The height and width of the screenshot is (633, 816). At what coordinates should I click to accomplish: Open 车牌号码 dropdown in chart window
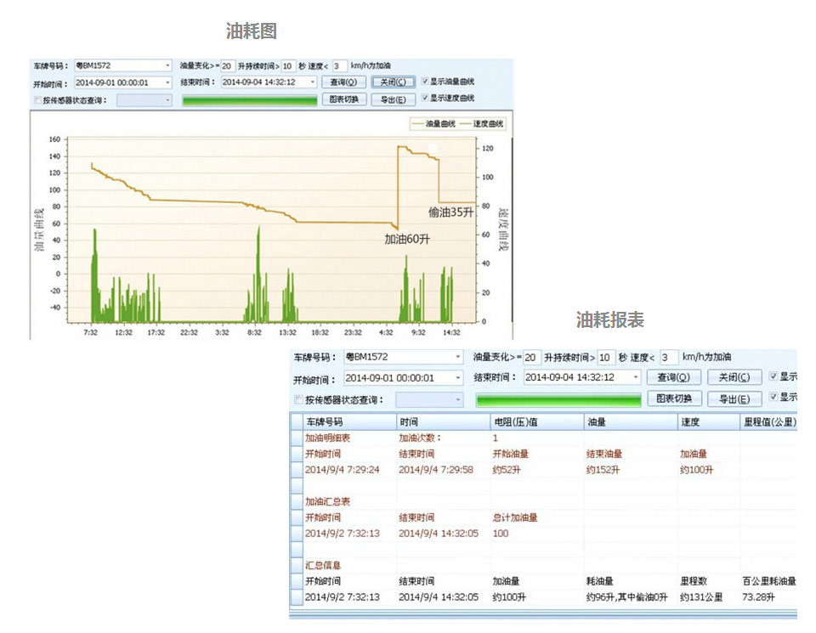[x=167, y=65]
